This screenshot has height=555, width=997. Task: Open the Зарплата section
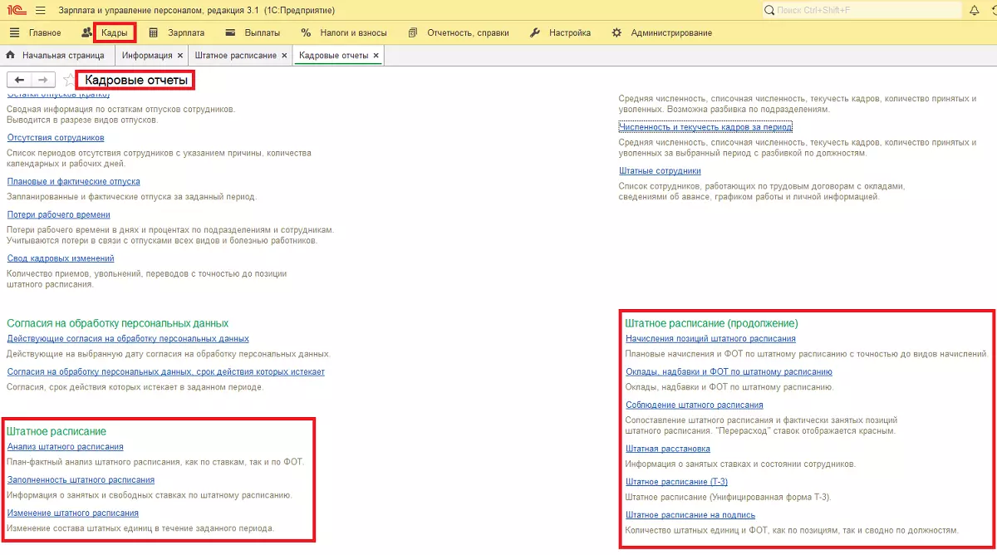coord(186,33)
